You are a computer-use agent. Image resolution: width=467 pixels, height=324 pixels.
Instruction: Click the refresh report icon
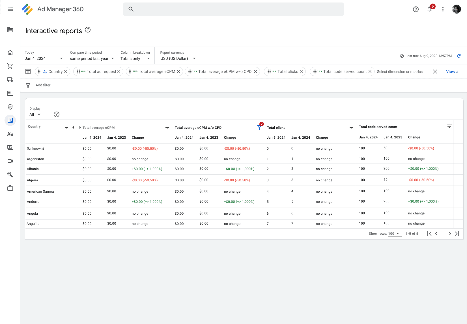click(459, 56)
